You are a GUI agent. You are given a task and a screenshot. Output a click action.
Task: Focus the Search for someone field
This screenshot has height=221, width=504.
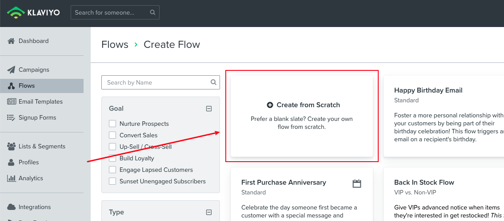[115, 12]
